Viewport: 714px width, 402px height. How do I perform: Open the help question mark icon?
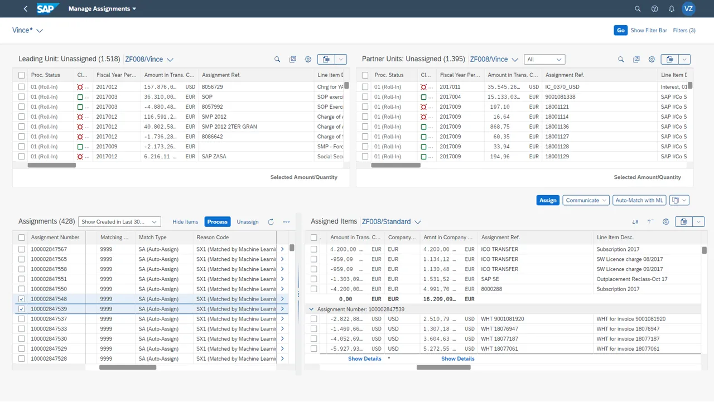(x=655, y=9)
